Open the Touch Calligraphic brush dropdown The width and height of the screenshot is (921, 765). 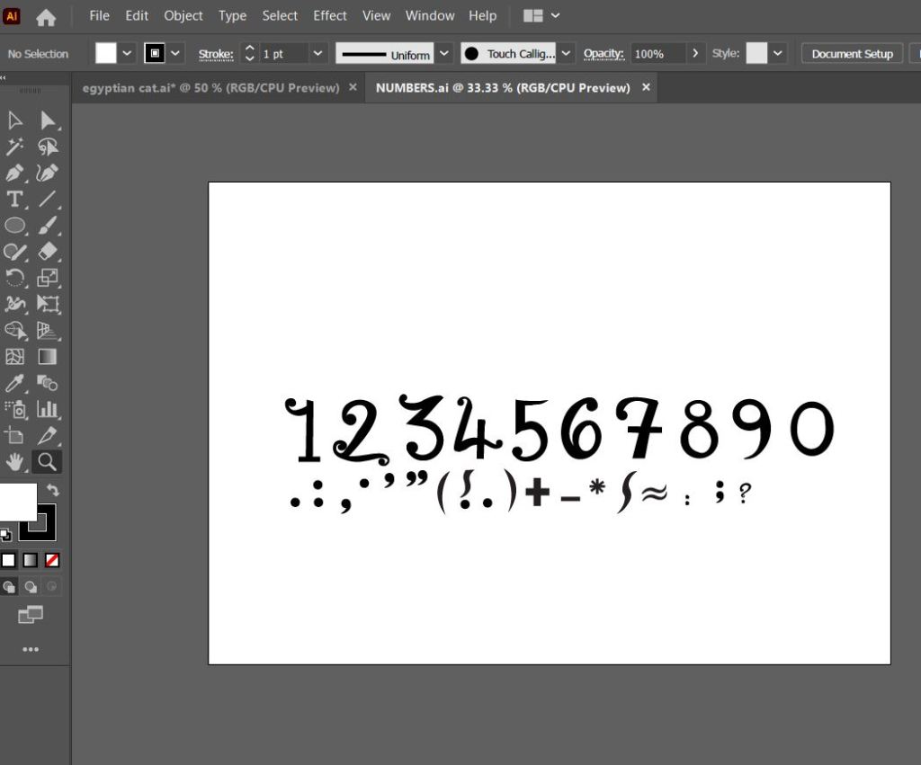point(566,54)
